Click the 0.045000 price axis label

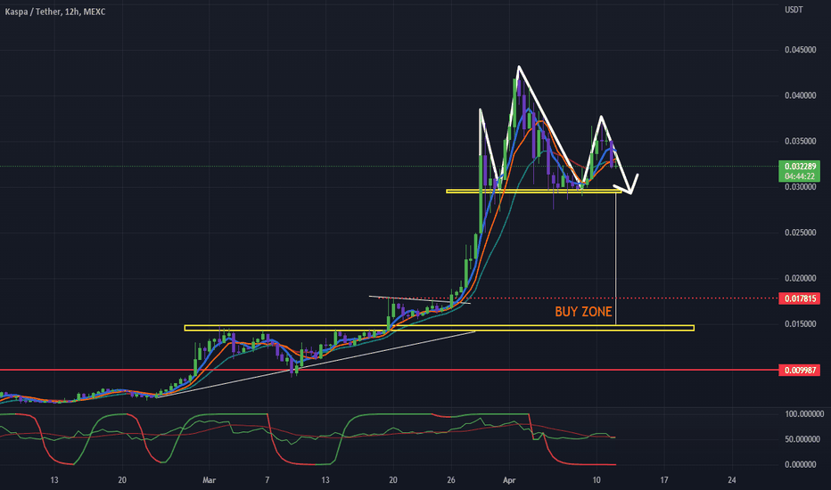801,50
